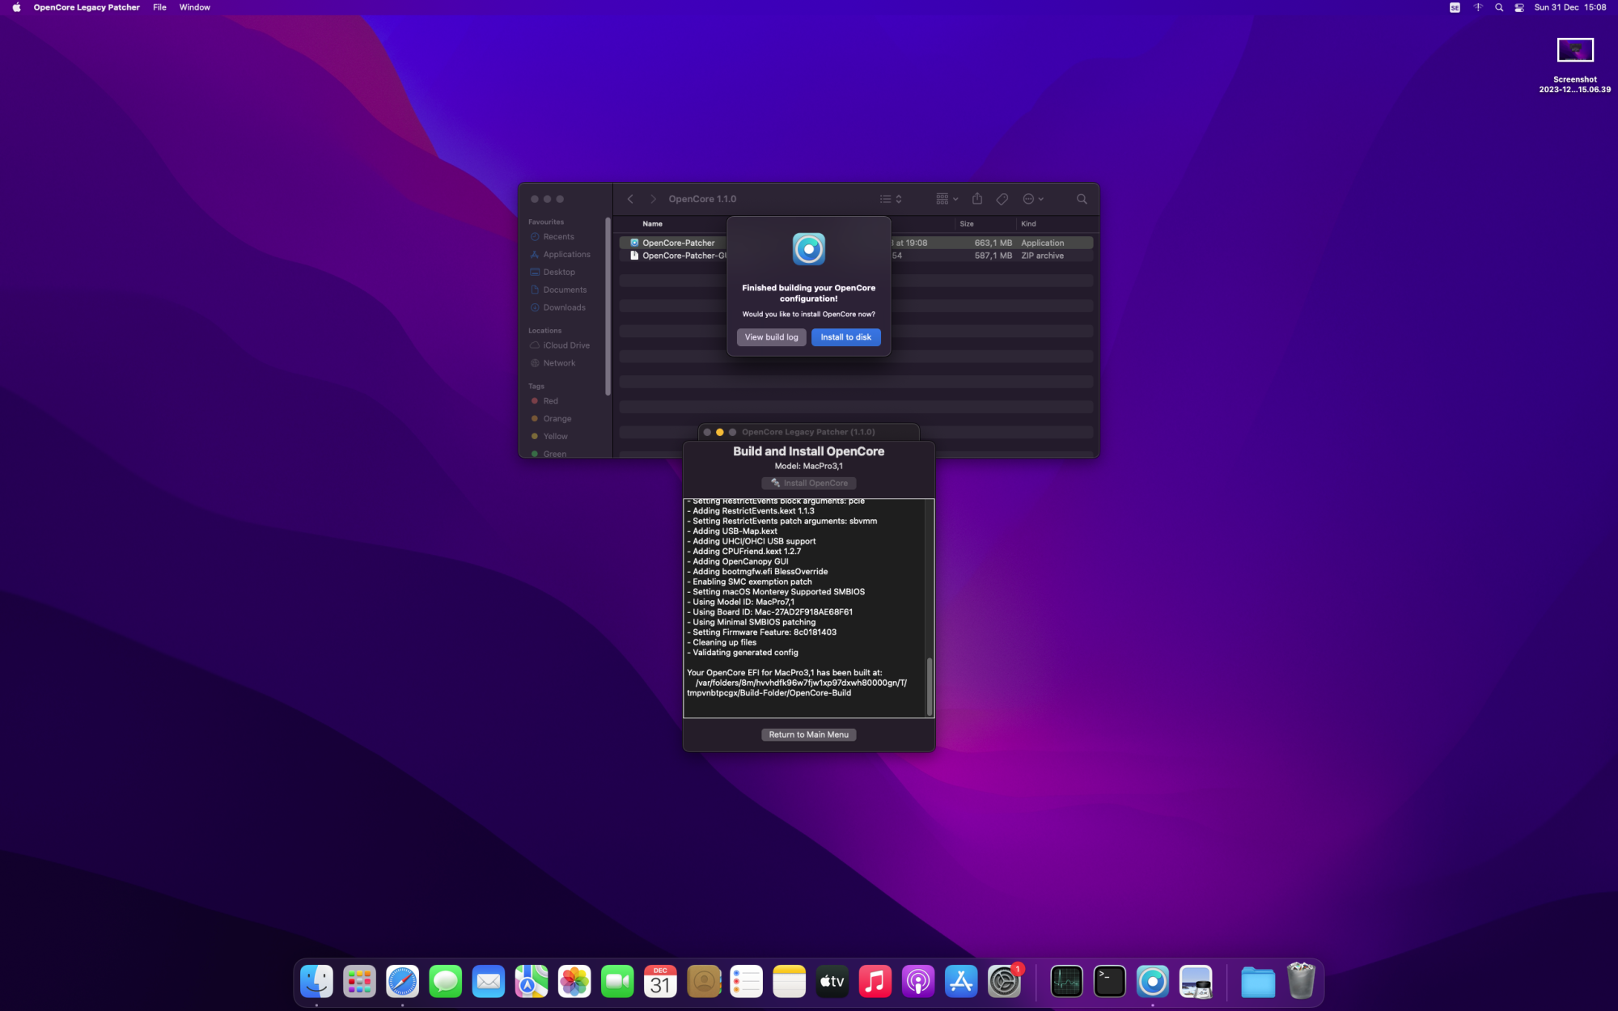
Task: Select Downloads in Finder sidebar
Action: [564, 307]
